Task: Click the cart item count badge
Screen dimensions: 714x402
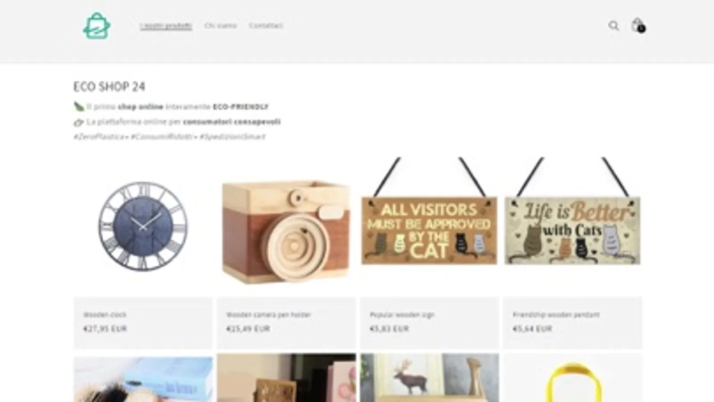Action: point(641,29)
